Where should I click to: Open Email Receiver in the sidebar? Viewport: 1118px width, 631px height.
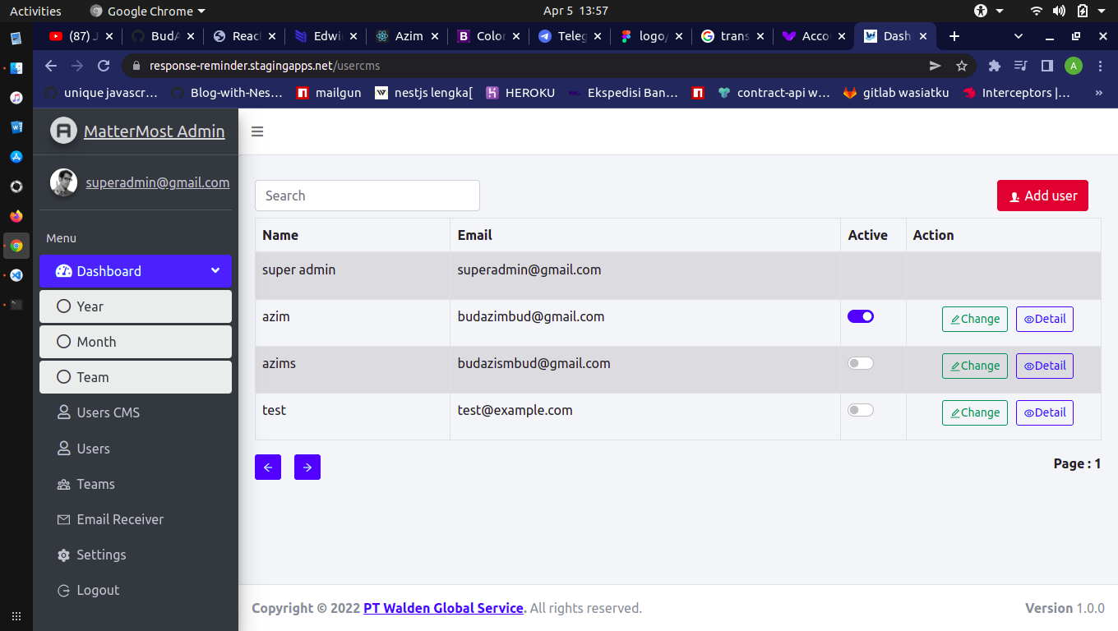(x=120, y=519)
